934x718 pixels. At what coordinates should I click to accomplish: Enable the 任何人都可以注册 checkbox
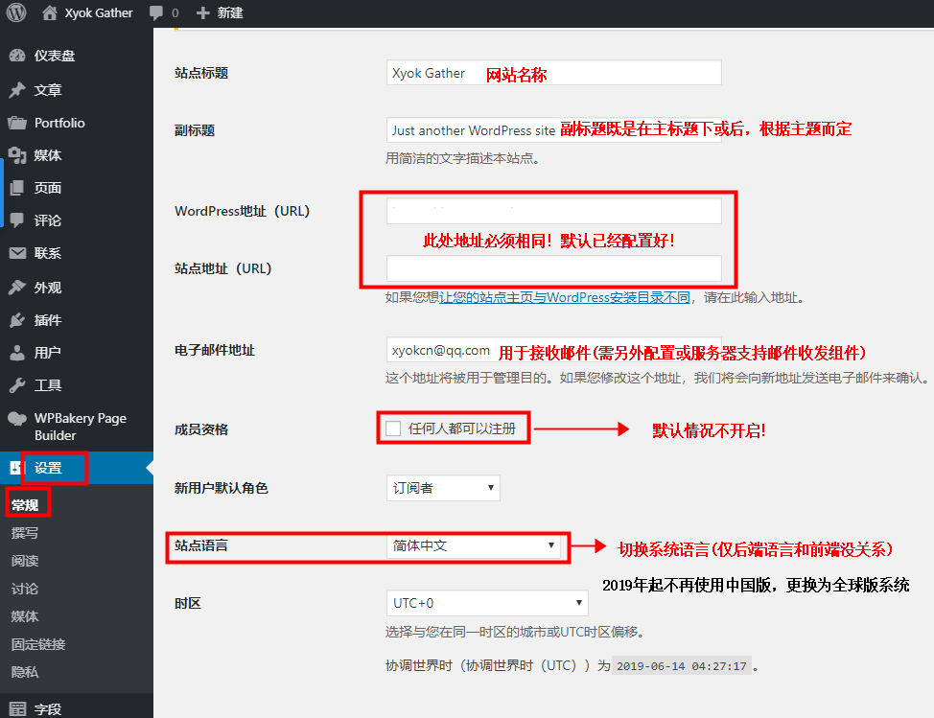[x=393, y=428]
